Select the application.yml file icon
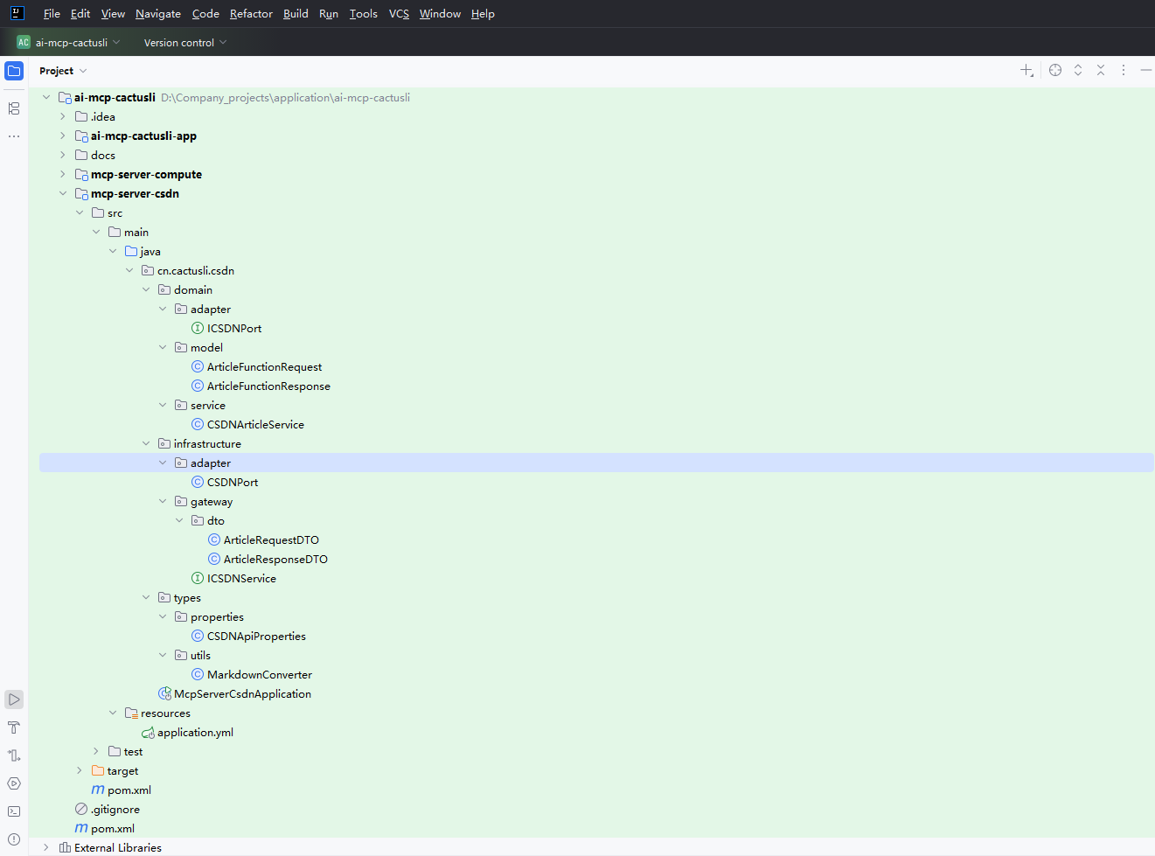The height and width of the screenshot is (856, 1155). (148, 733)
